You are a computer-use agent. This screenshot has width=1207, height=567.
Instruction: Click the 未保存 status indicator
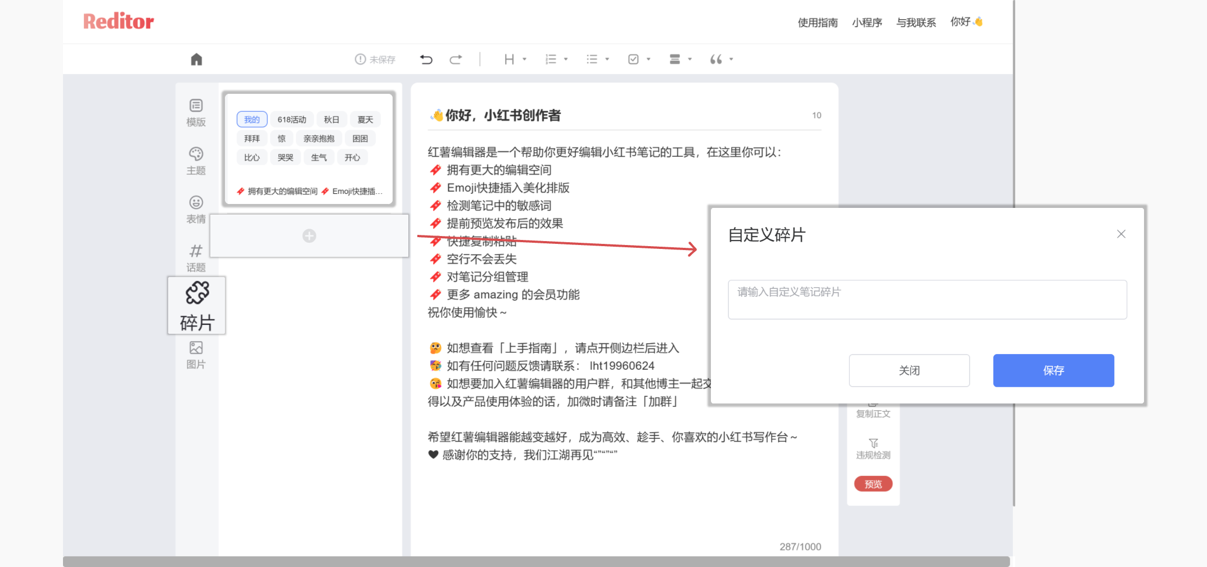point(375,59)
